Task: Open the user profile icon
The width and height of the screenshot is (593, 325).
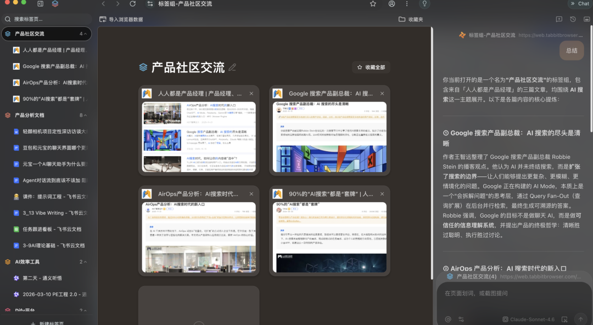Action: click(391, 4)
